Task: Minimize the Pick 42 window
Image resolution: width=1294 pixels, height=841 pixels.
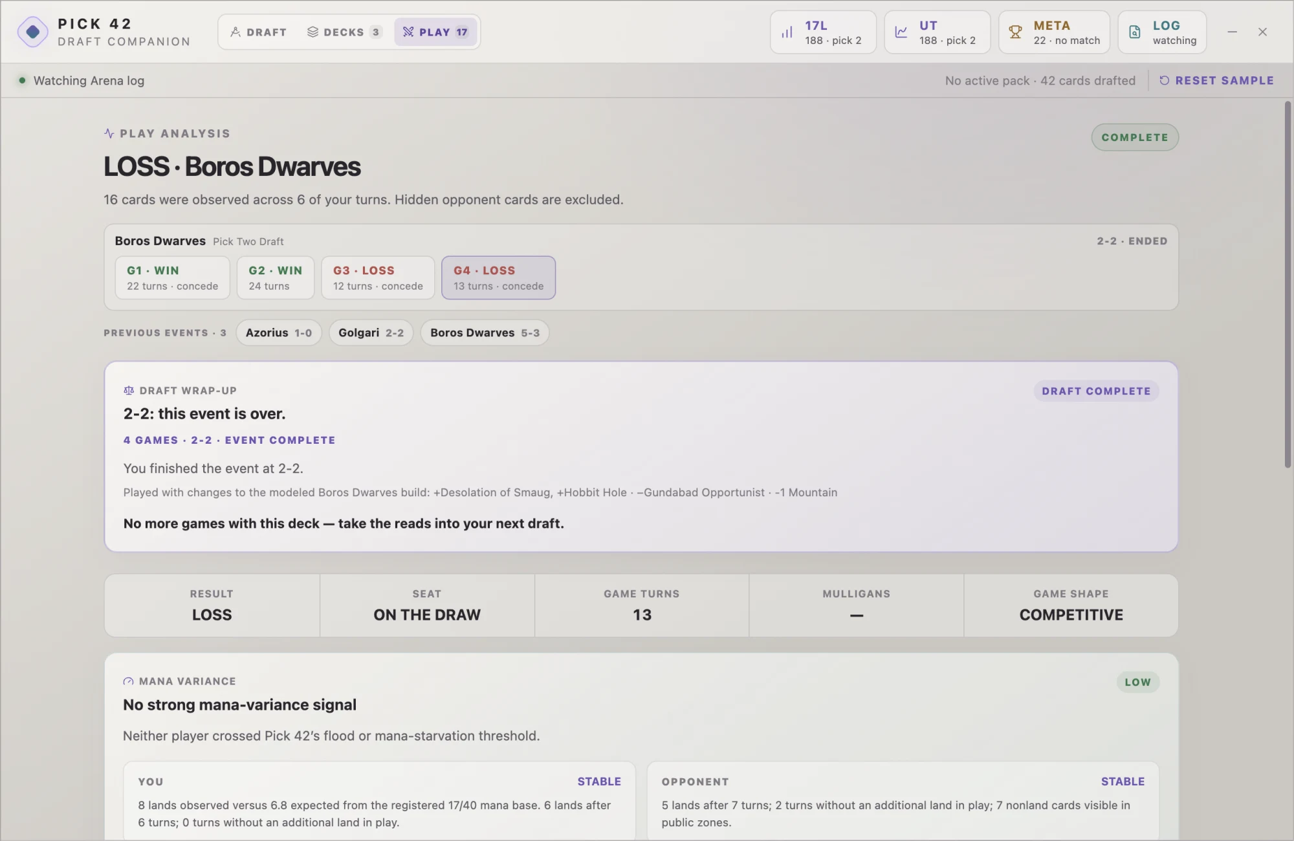Action: point(1232,32)
